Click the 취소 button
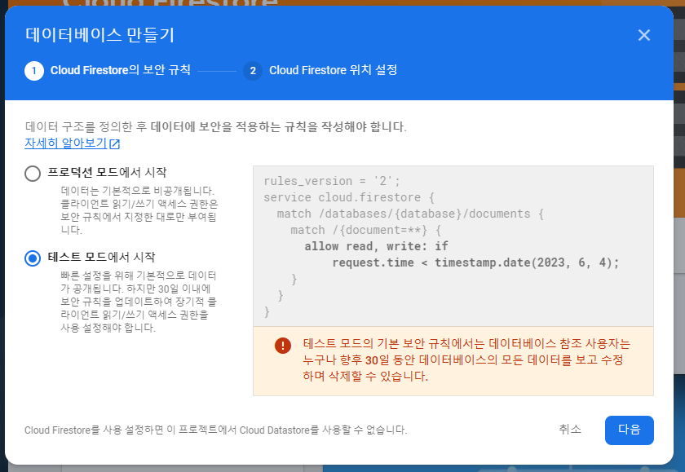 tap(570, 430)
